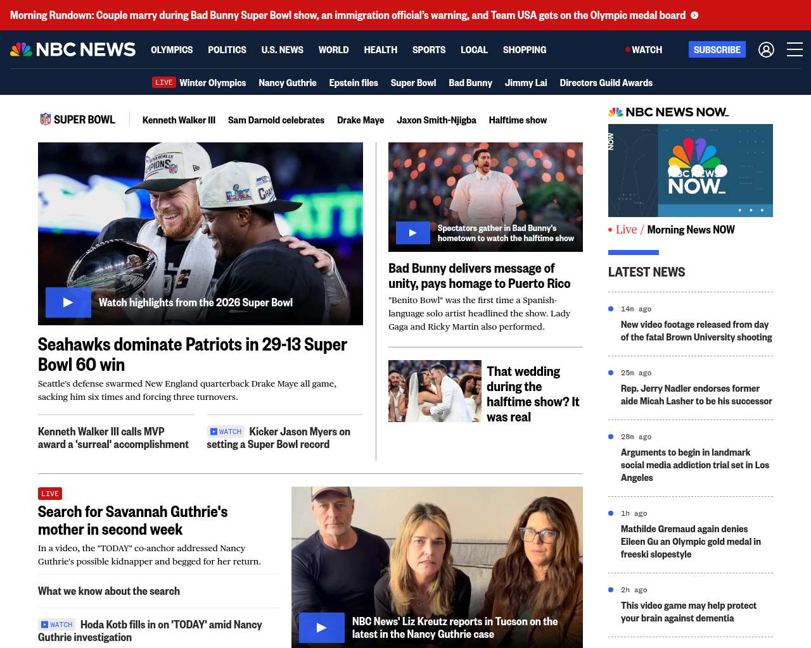Screen dimensions: 811x648
Task: Play the Bad Bunny halftime show video
Action: click(412, 233)
